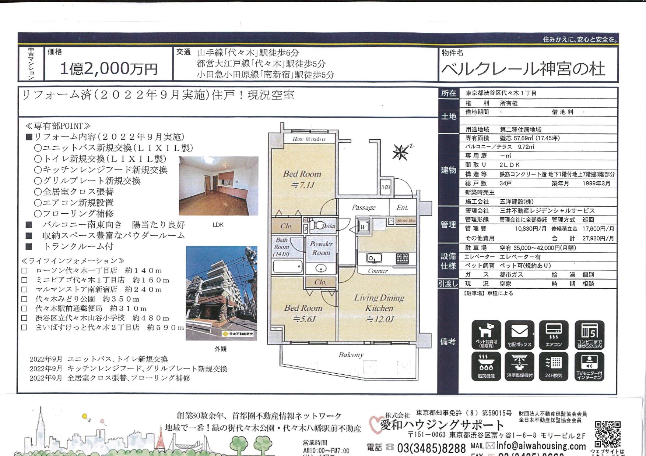Select the circle beside 全居室クロス張替
Viewport: 646px width, 456px height.
click(38, 192)
